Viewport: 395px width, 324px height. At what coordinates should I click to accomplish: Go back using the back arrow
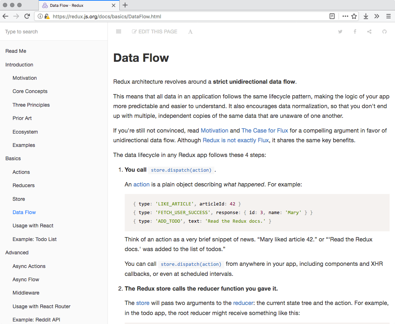pos(5,16)
